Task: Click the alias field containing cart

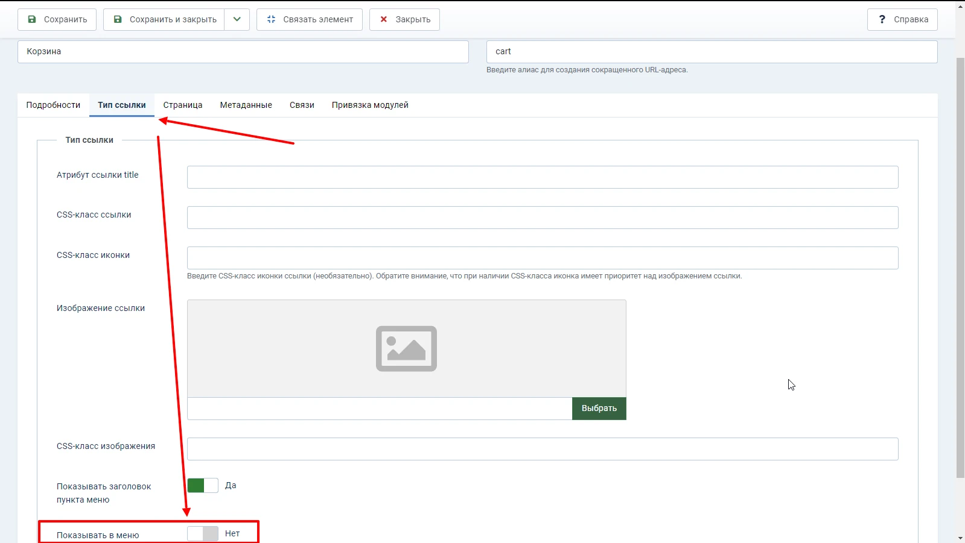Action: click(712, 52)
